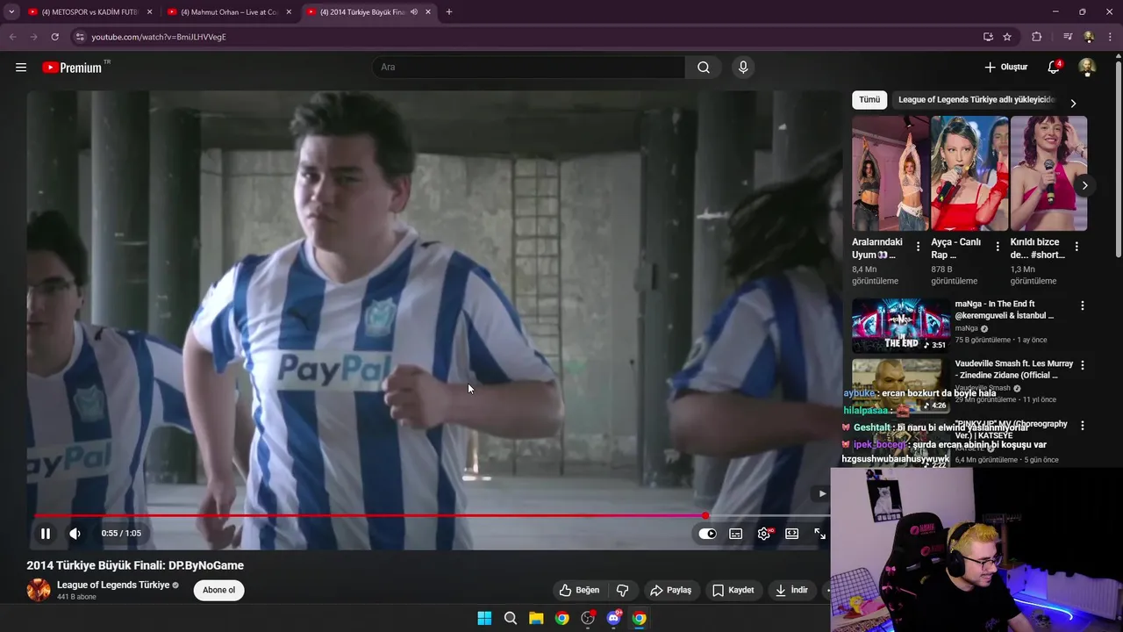This screenshot has height=632, width=1123.
Task: Play maNga - In The End video
Action: [901, 326]
